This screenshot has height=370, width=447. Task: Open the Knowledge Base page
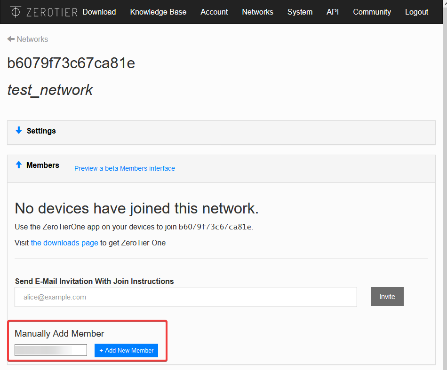tap(158, 12)
